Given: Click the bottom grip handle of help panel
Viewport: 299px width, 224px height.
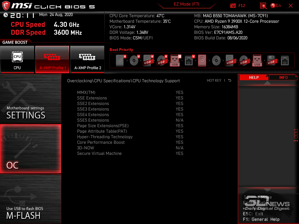Looking at the screenshot, I should click(267, 190).
